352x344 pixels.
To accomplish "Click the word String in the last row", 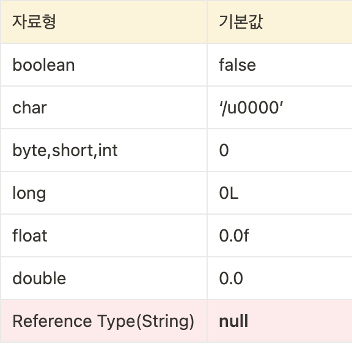I will click(x=166, y=321).
